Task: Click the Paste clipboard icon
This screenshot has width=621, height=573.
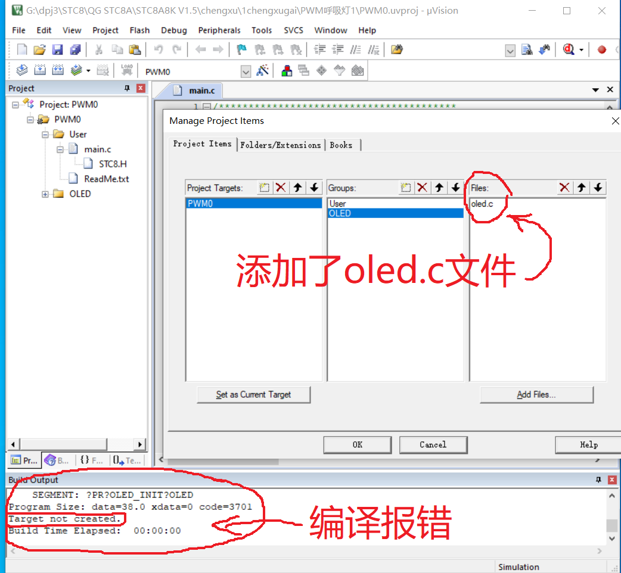Action: tap(135, 49)
